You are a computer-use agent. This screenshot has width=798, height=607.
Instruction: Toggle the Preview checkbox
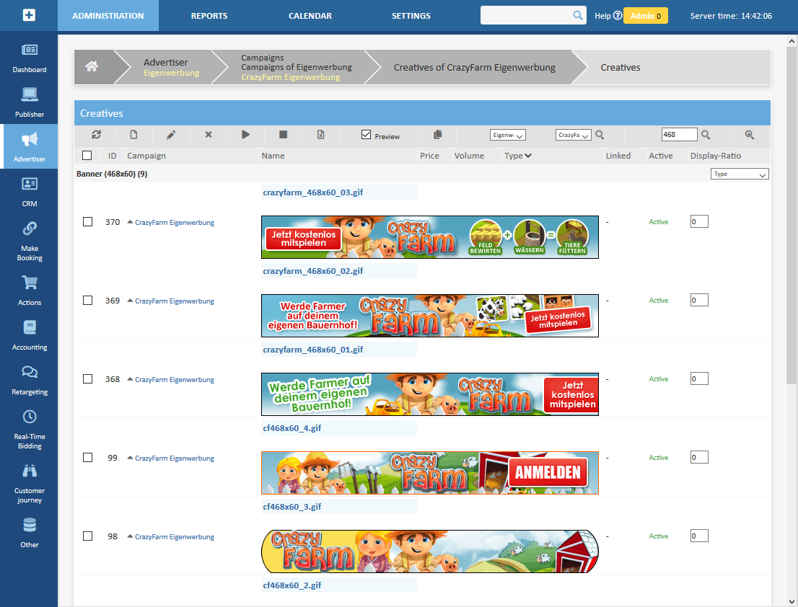pyautogui.click(x=366, y=135)
